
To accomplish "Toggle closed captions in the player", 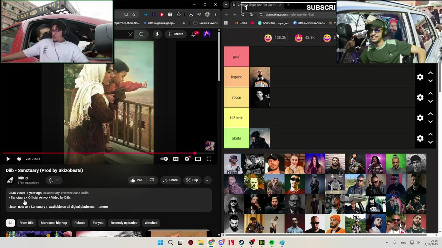I will pyautogui.click(x=176, y=159).
